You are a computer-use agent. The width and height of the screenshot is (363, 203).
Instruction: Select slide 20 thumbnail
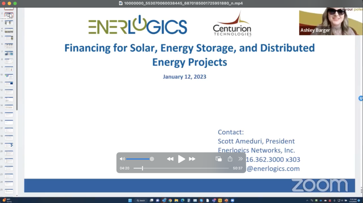click(9, 153)
